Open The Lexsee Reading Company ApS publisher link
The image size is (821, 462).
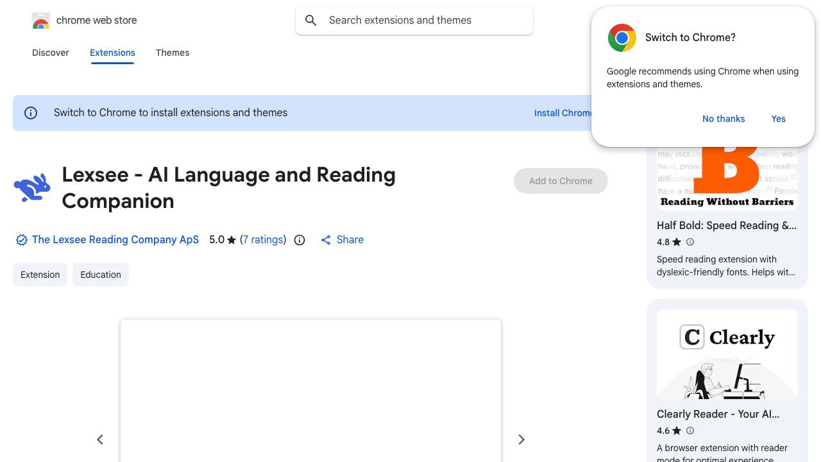point(115,240)
